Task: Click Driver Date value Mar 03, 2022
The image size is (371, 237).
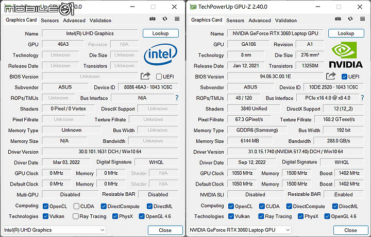Action: click(x=66, y=162)
